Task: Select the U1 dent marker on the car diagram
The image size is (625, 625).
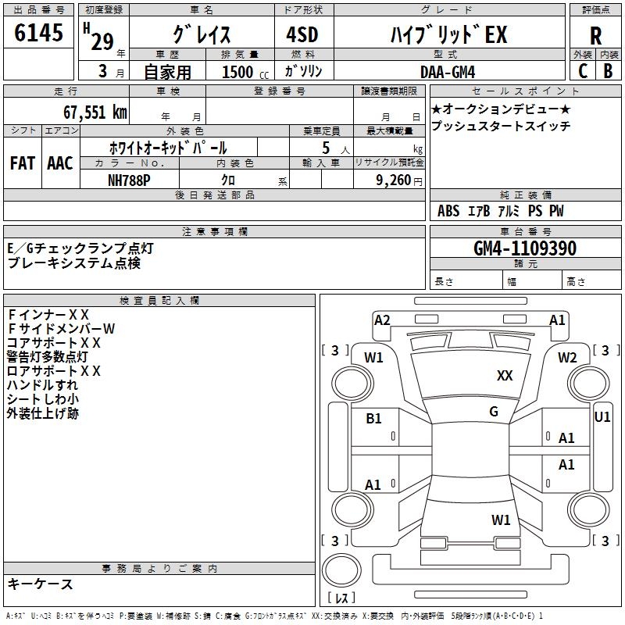Action: click(x=602, y=417)
